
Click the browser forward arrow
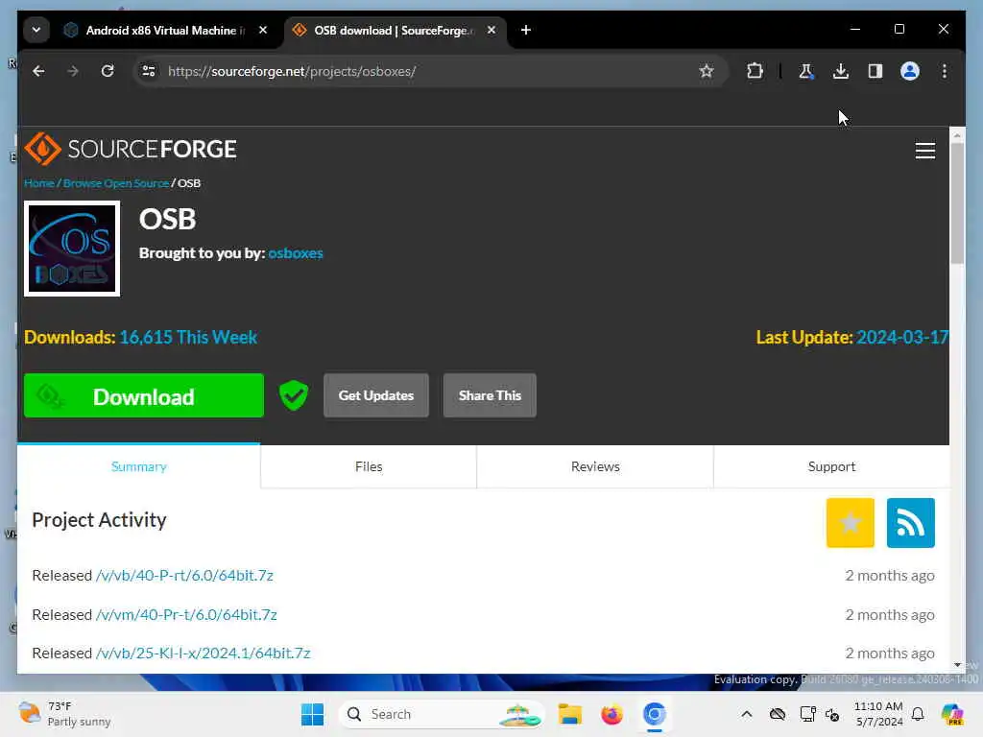click(73, 71)
